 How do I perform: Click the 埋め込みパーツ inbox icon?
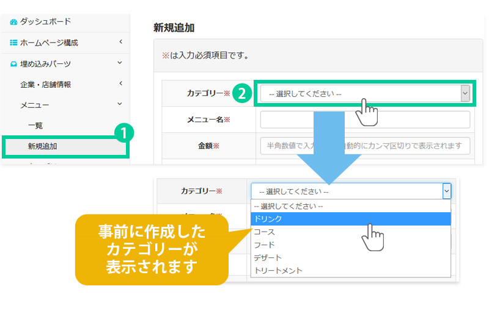[x=13, y=63]
